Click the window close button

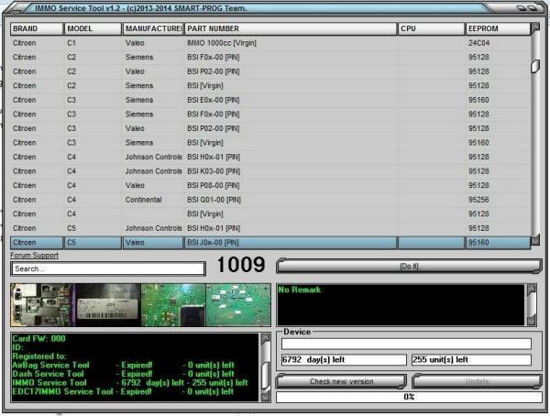click(533, 7)
